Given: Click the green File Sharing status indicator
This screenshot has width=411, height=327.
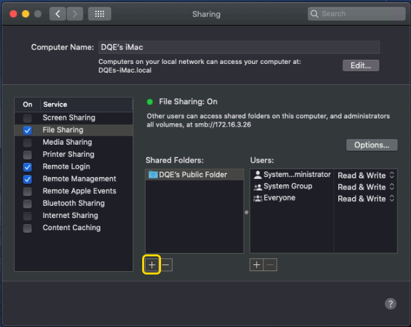Looking at the screenshot, I should point(150,102).
